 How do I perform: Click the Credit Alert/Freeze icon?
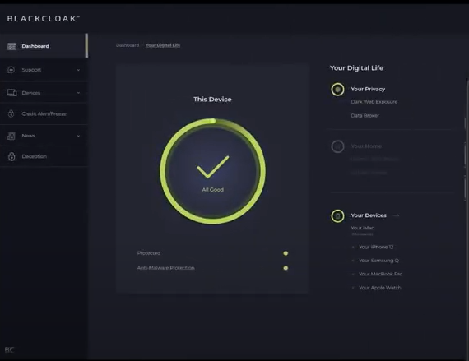(x=11, y=113)
